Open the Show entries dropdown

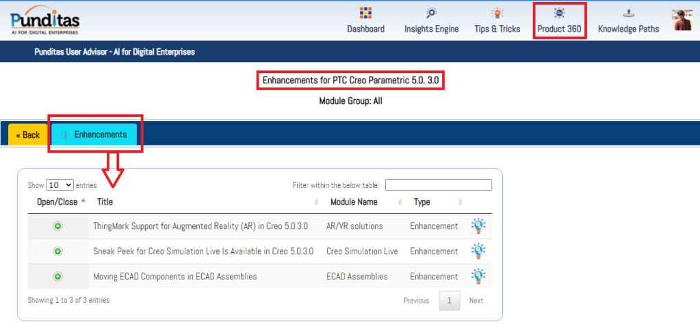click(60, 185)
